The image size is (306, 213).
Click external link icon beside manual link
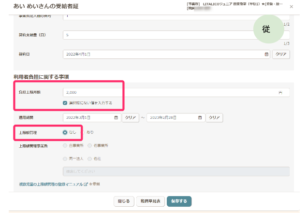point(86,184)
